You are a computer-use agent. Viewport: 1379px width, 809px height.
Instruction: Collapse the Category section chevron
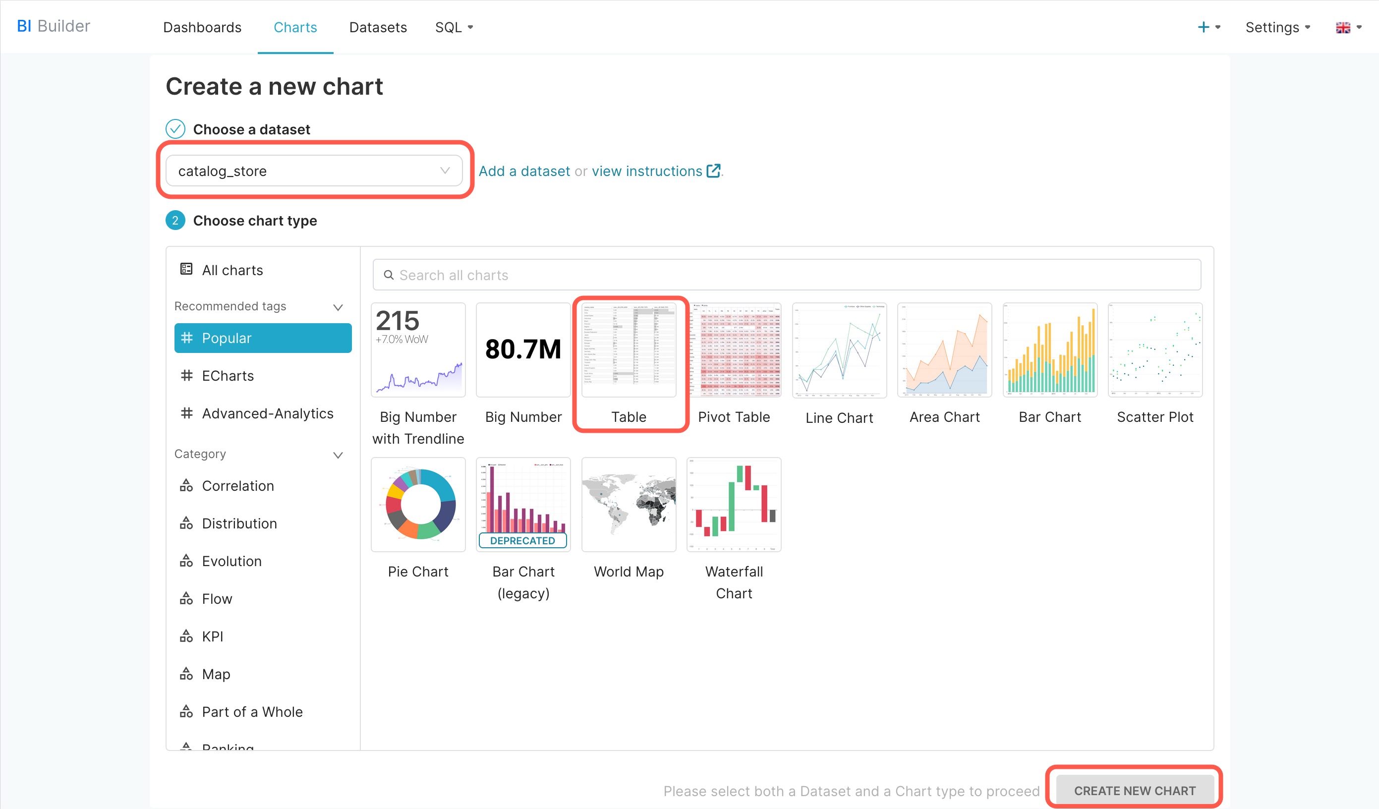tap(338, 455)
